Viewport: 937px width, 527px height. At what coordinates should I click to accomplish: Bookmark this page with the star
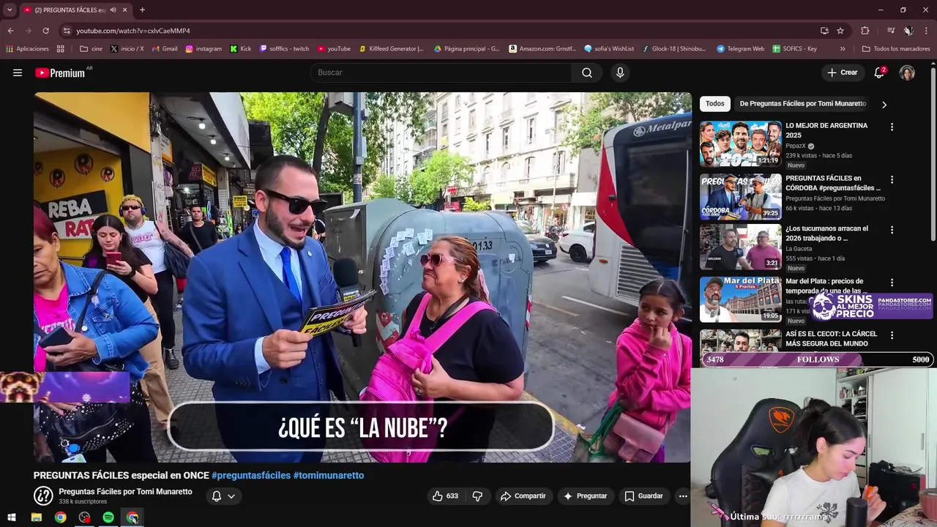pos(840,31)
